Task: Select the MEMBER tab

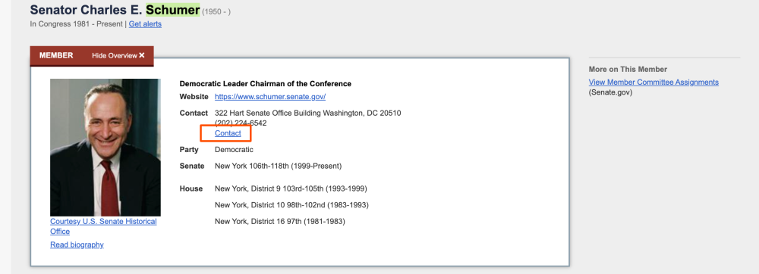Action: [56, 55]
